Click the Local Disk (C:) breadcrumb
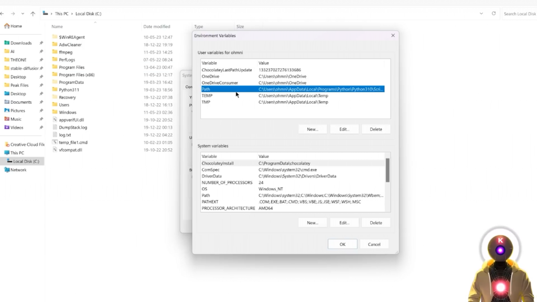Viewport: 537px width, 302px height. point(88,14)
